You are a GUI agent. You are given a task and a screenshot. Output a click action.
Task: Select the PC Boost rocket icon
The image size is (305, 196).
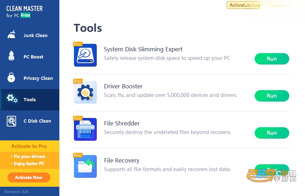[x=11, y=56]
